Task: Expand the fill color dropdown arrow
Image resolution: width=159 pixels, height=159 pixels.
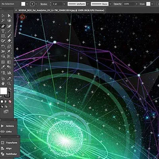Action: [27, 4]
